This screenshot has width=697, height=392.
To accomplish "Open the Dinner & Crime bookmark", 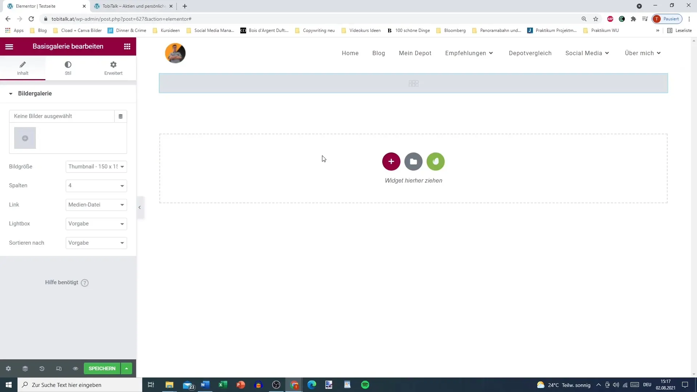I will pyautogui.click(x=127, y=30).
